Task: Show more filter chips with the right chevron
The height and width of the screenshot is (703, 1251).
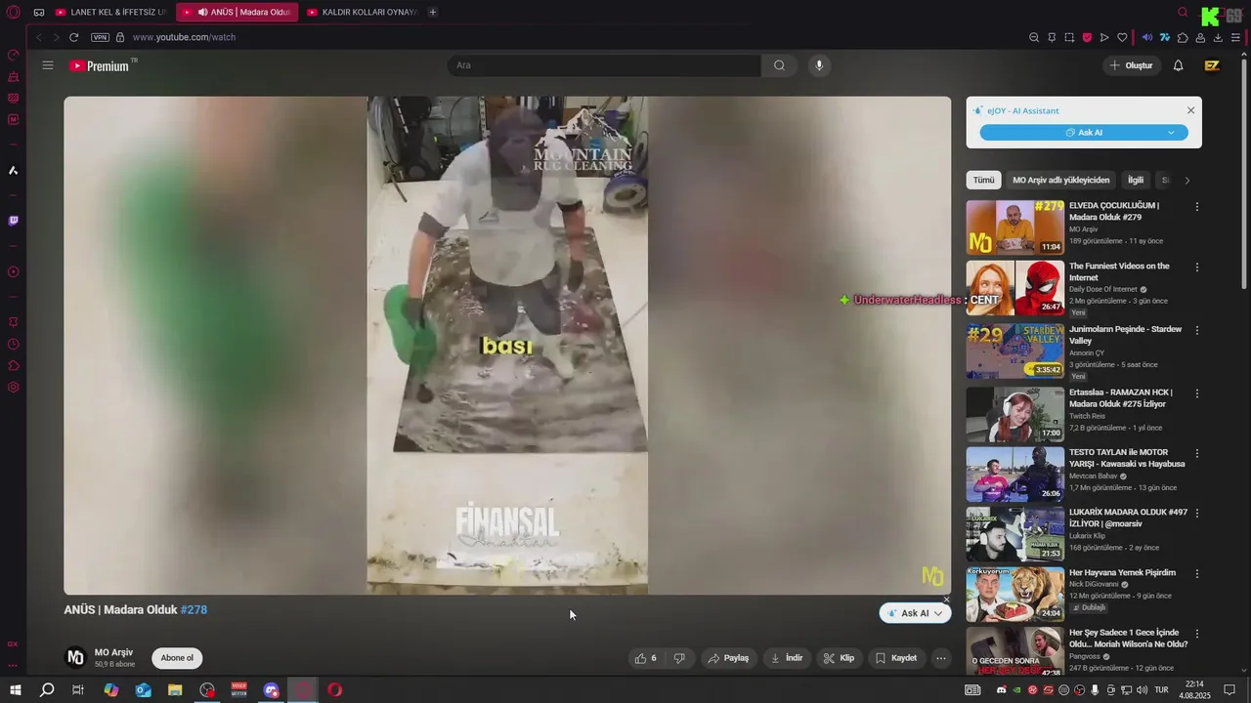Action: (x=1186, y=180)
